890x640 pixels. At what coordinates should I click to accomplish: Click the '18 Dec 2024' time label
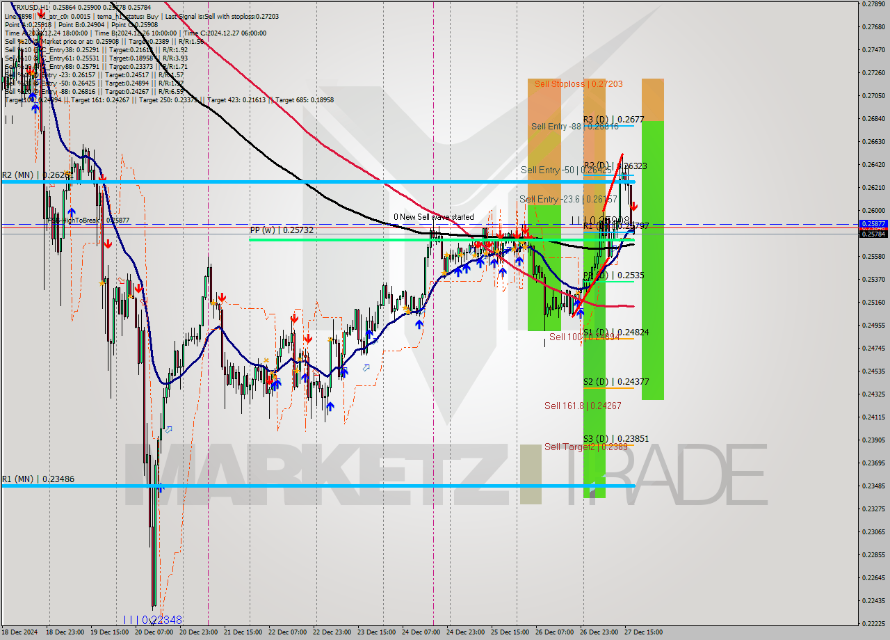(20, 632)
